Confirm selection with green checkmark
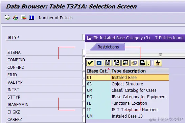 point(90,63)
